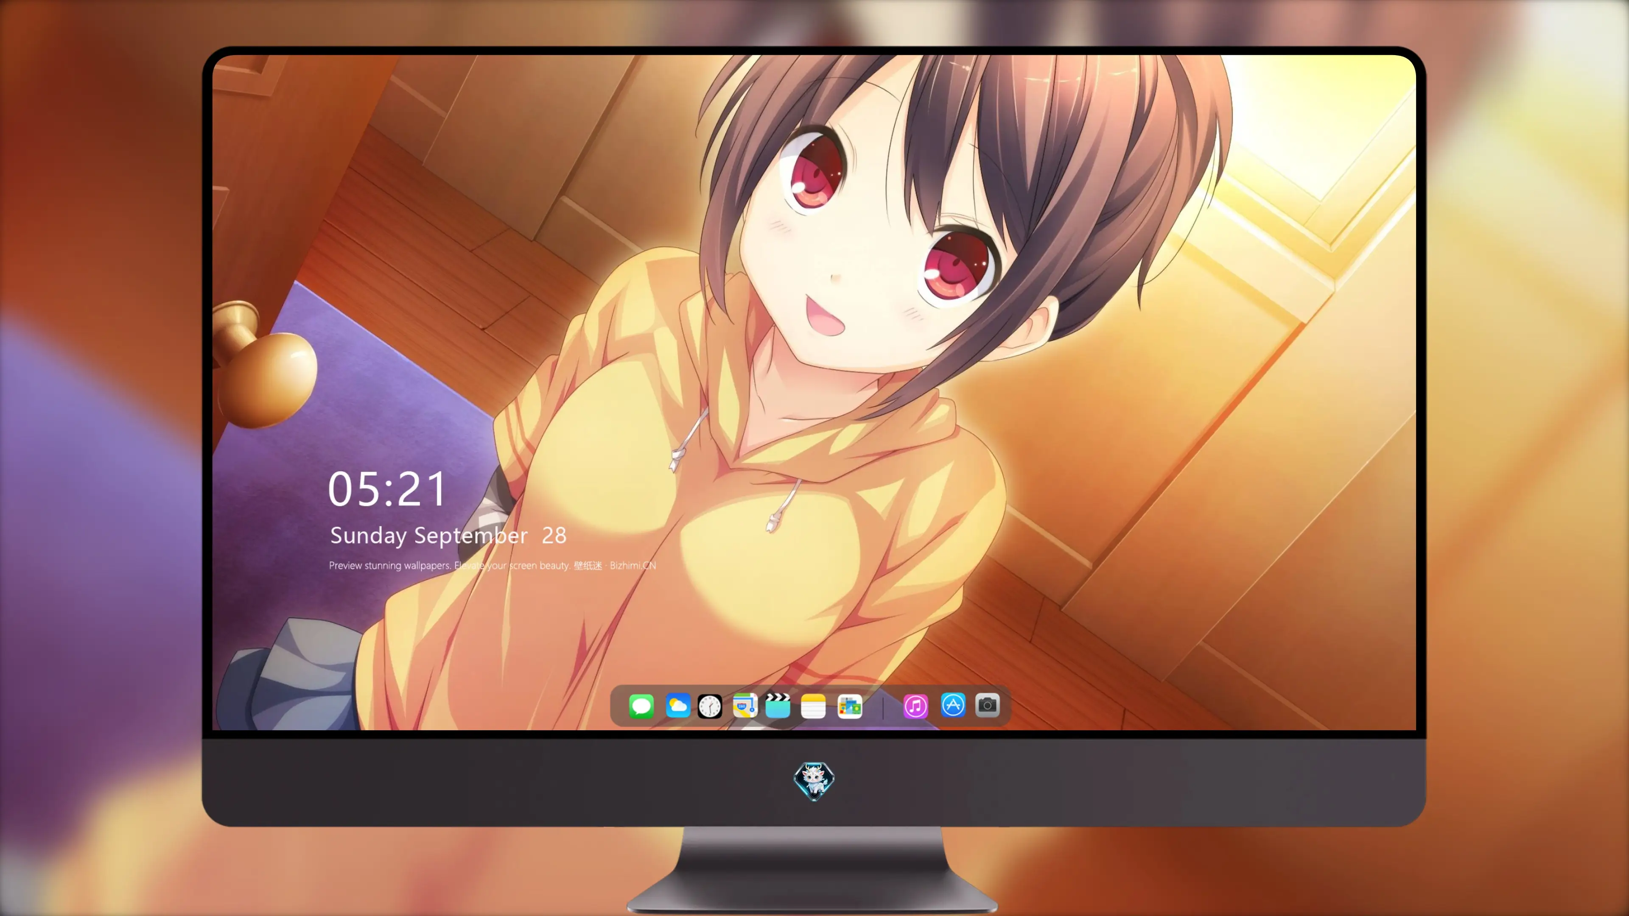
Task: Open the gray Camera app
Action: pyautogui.click(x=987, y=705)
